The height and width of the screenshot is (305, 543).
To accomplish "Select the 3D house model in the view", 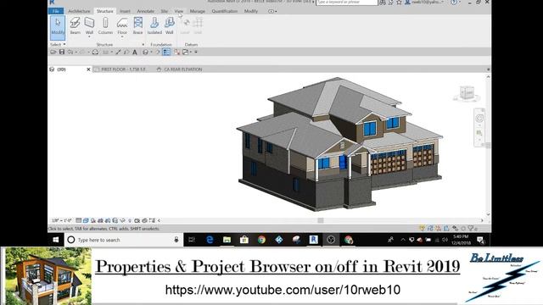I will (x=339, y=143).
